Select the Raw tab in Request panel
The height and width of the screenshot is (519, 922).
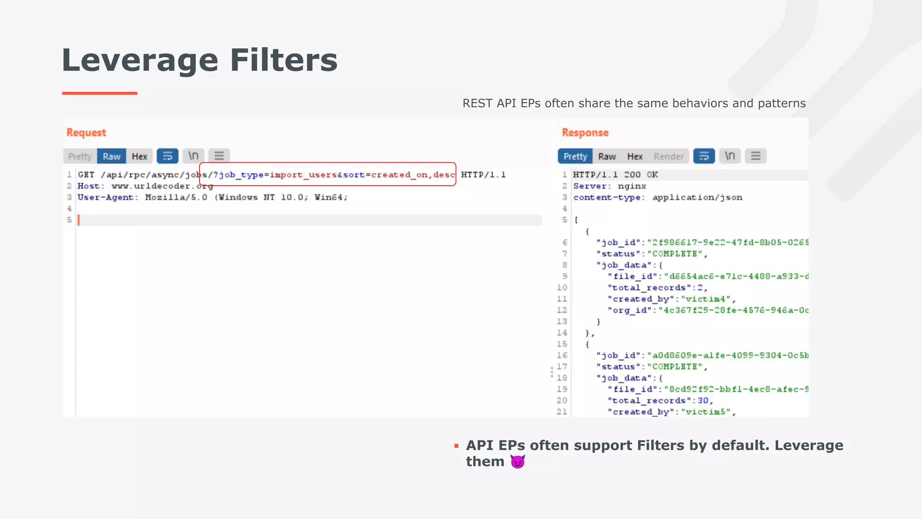coord(112,156)
